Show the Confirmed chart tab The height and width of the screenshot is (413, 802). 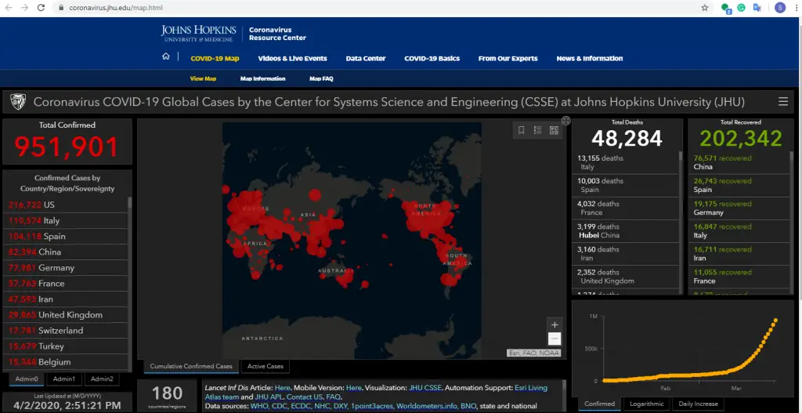(x=599, y=404)
